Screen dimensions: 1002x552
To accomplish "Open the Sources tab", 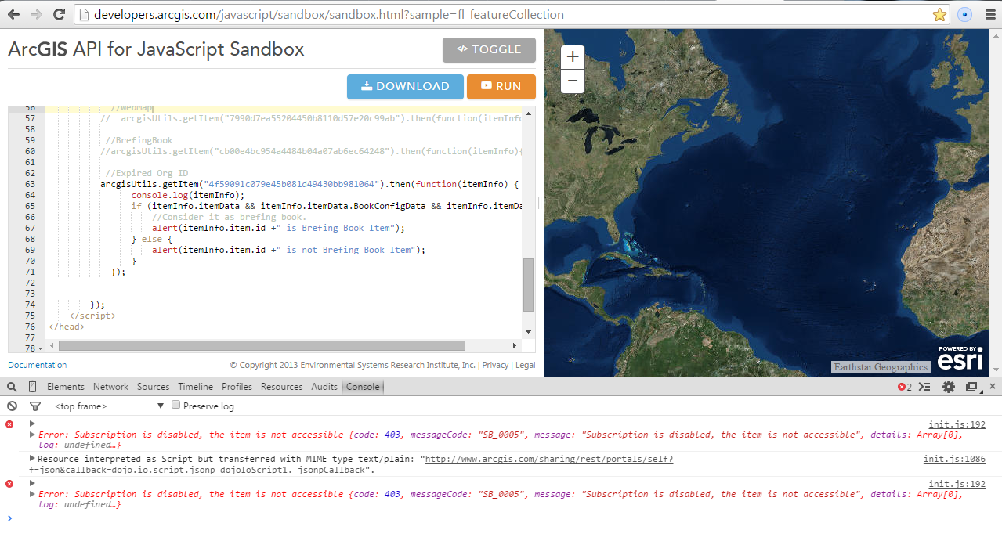I will pyautogui.click(x=154, y=387).
